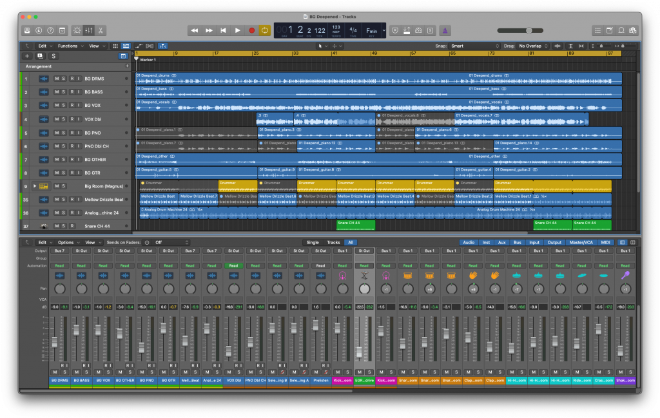Solo the BG DRMS track
Image resolution: width=660 pixels, height=418 pixels.
tap(63, 79)
